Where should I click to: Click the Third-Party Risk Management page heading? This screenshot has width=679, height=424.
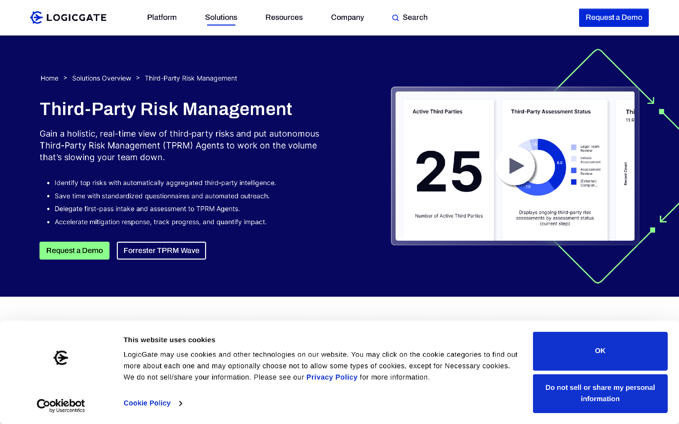coord(166,109)
